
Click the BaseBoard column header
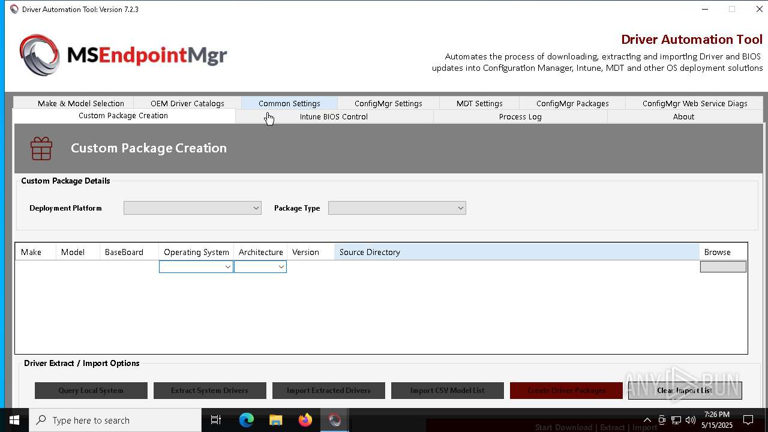pos(129,252)
